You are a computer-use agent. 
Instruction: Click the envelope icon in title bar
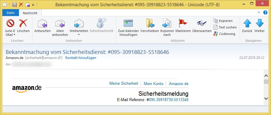5,5
